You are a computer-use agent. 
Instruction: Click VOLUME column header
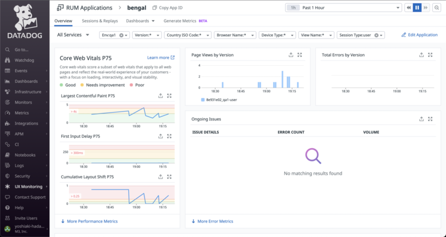tap(371, 132)
